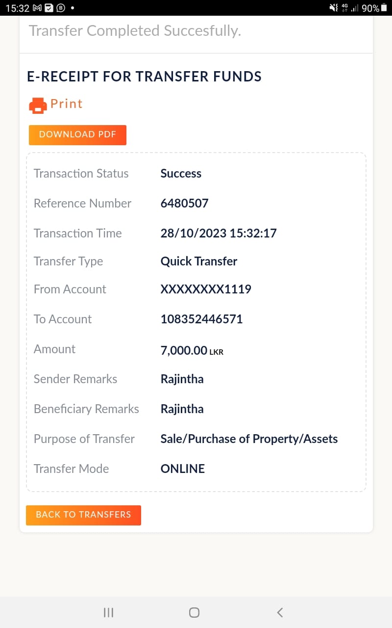Tap the Print text link
Screen dimensions: 392x628
coord(66,104)
